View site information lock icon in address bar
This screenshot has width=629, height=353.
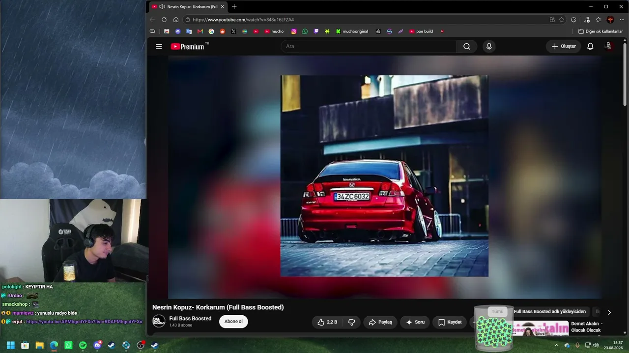188,20
